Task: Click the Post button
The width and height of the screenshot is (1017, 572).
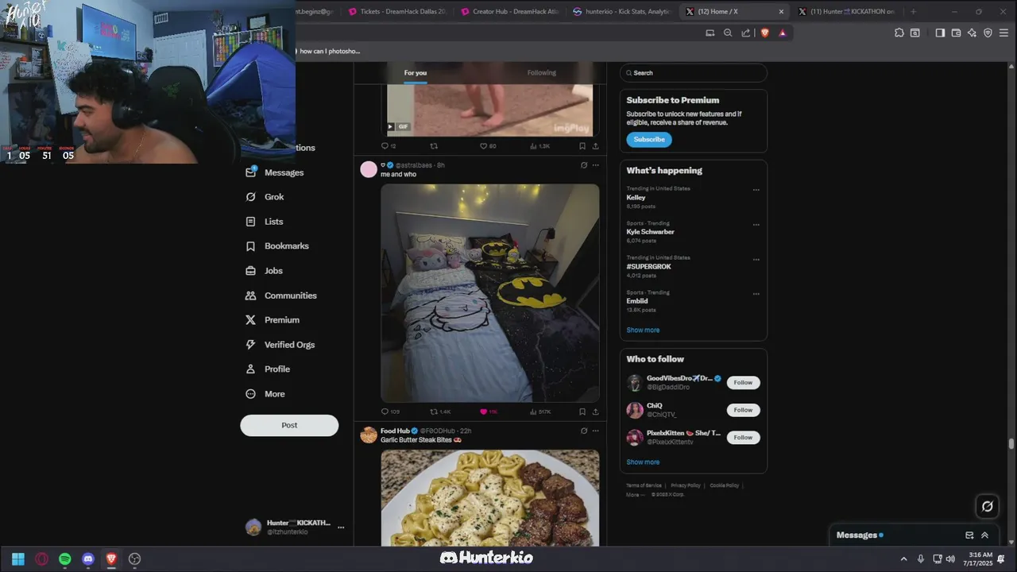Action: [289, 425]
